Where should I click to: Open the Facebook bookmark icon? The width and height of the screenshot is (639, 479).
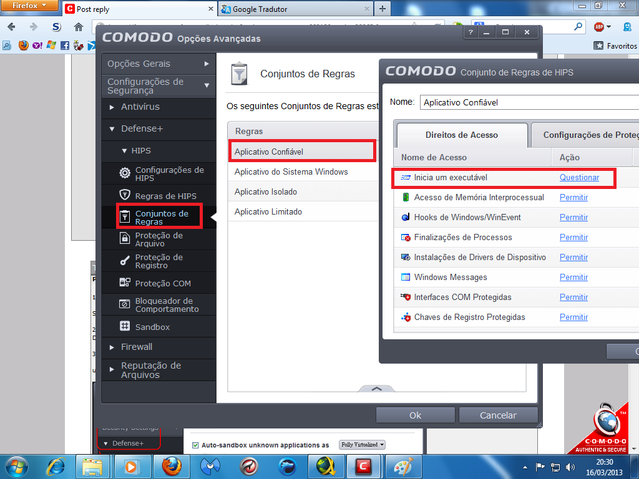[65, 46]
